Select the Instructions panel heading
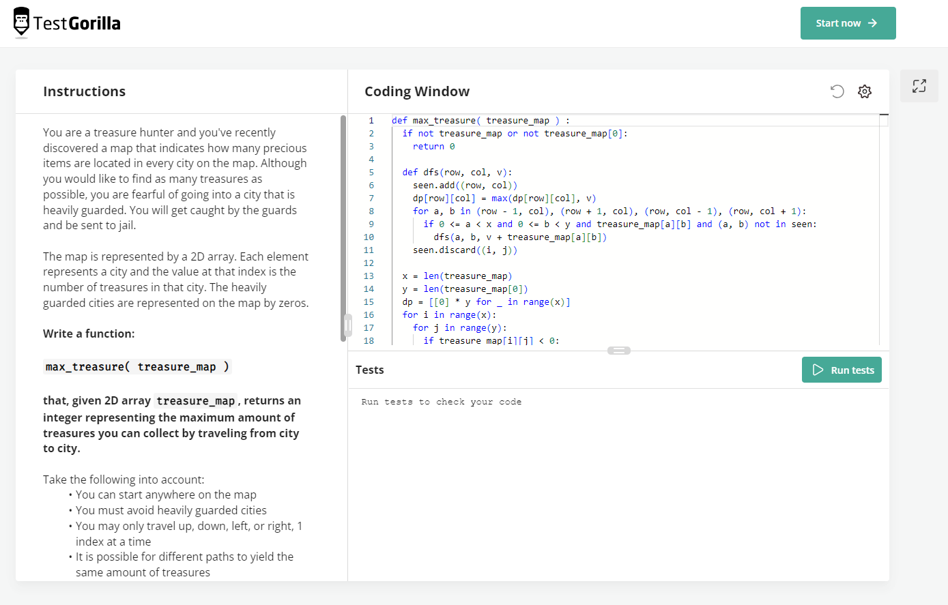 click(x=84, y=91)
